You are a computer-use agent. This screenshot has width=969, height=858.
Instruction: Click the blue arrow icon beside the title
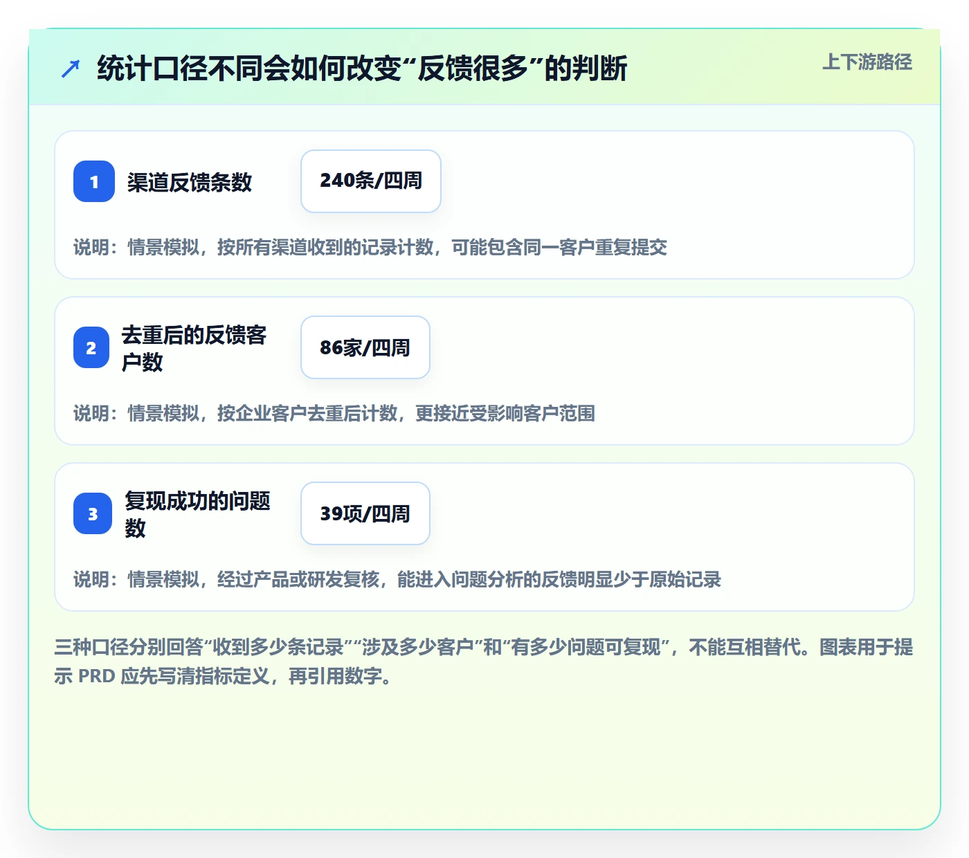71,69
